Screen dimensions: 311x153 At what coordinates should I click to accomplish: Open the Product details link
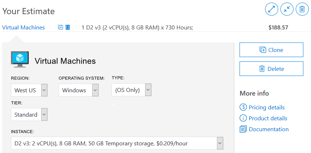point(268,118)
